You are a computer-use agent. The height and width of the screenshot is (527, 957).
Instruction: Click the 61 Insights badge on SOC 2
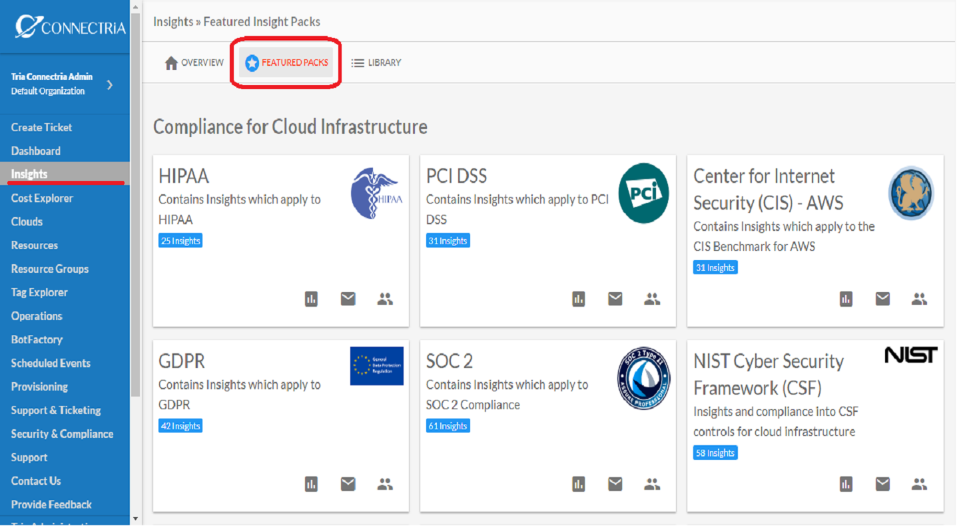(448, 426)
